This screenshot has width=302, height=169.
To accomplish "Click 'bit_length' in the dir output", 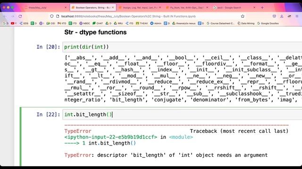I will (x=127, y=100).
